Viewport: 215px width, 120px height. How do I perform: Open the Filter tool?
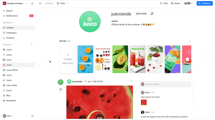point(164,3)
